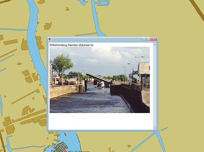Select the Wilhelminabrug Zaandam (Zijkanaal G) caption
Viewport: 204px width, 152px height.
point(71,45)
